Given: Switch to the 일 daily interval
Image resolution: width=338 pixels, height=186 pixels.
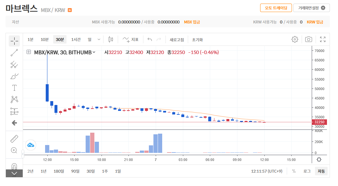Looking at the screenshot, I should tap(90, 40).
